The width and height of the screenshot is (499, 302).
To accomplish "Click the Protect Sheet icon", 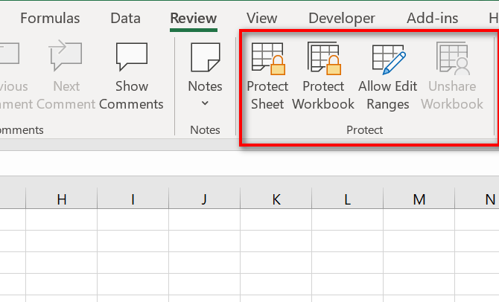I will (268, 59).
